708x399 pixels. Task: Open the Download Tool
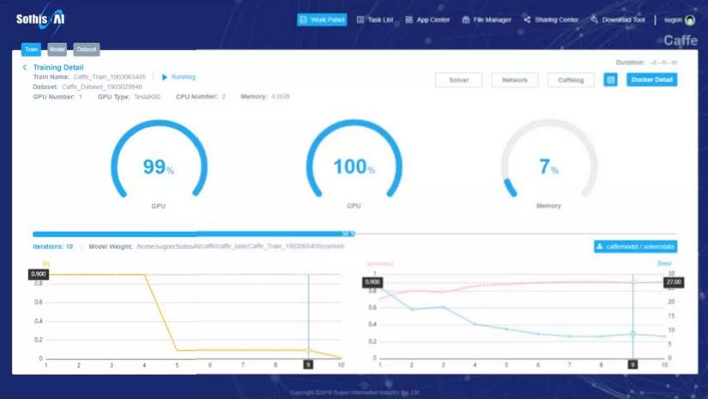pyautogui.click(x=618, y=20)
